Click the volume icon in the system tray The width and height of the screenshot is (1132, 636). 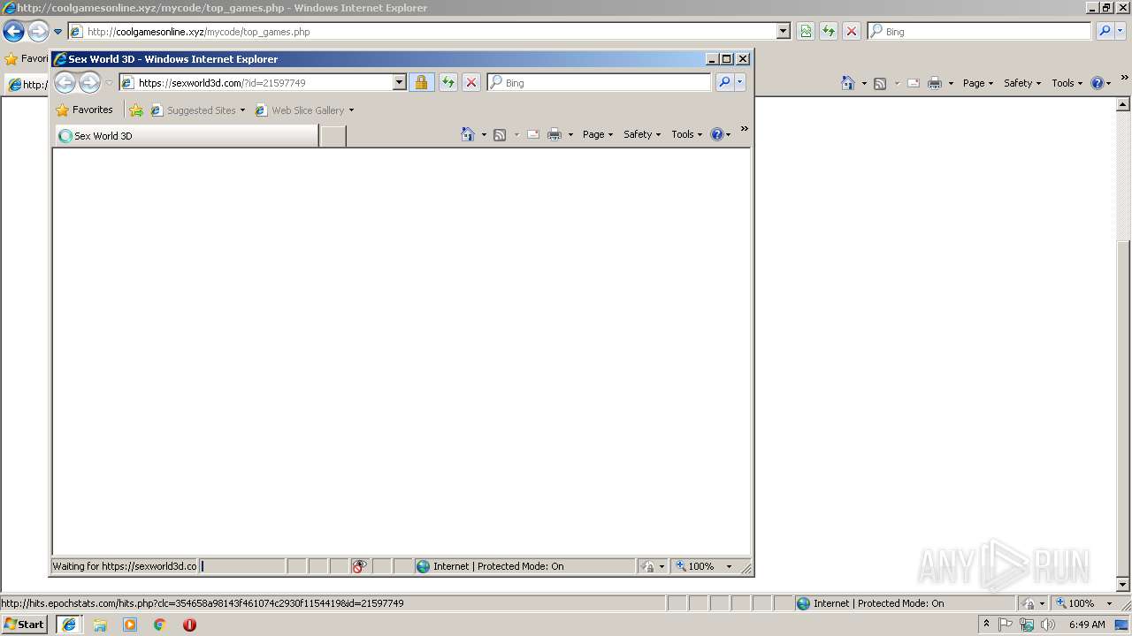click(1048, 625)
